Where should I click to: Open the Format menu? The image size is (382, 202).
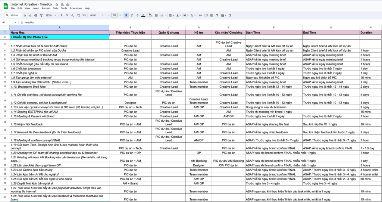pyautogui.click(x=46, y=8)
